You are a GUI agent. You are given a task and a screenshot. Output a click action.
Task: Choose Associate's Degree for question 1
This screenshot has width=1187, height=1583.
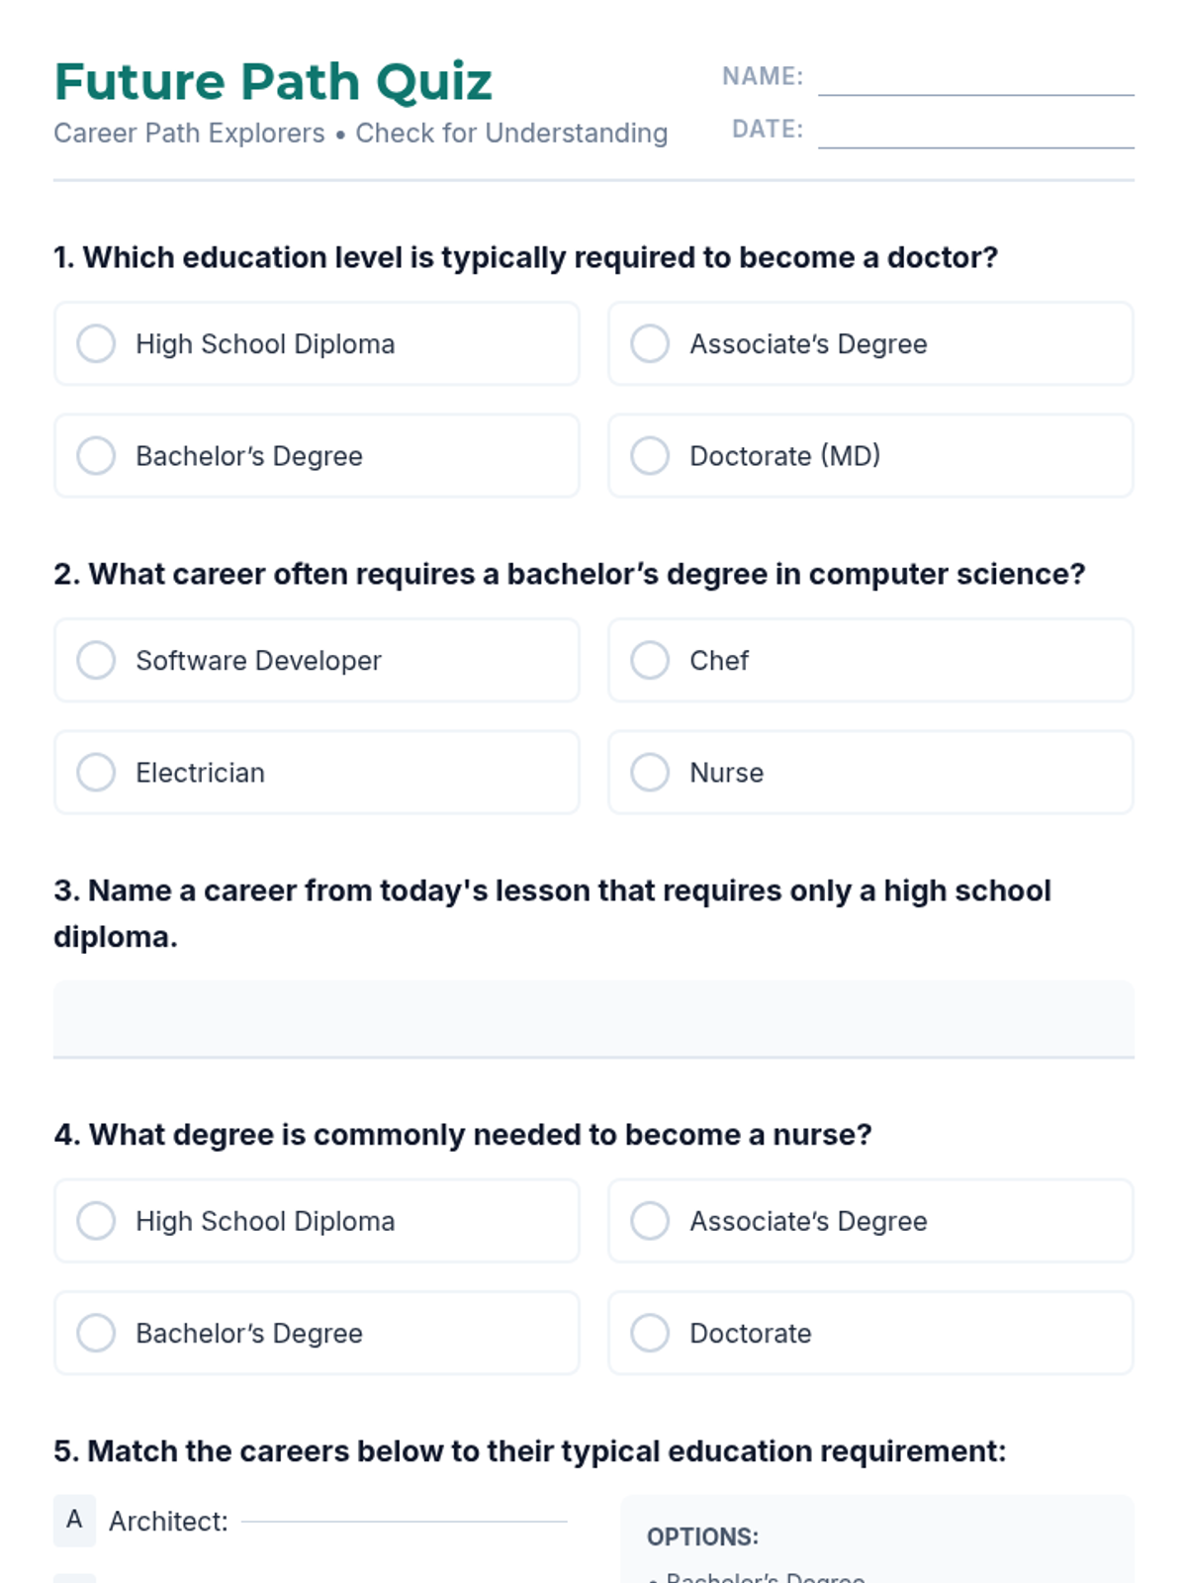(650, 344)
